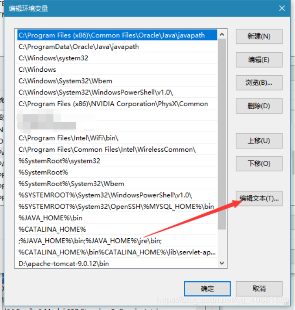Select D:\apache-tomcat-9.0.12\bin entry

[116, 263]
